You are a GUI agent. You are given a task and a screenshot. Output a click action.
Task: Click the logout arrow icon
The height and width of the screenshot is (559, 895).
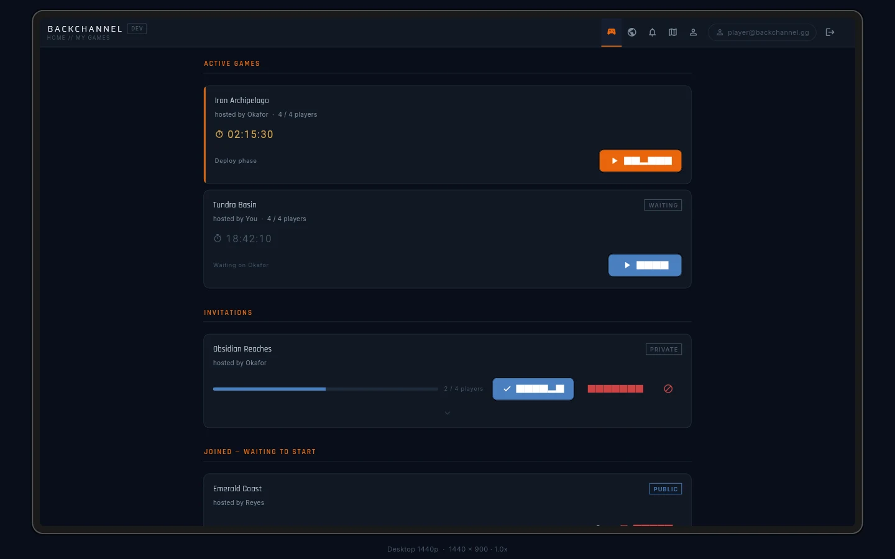(830, 32)
